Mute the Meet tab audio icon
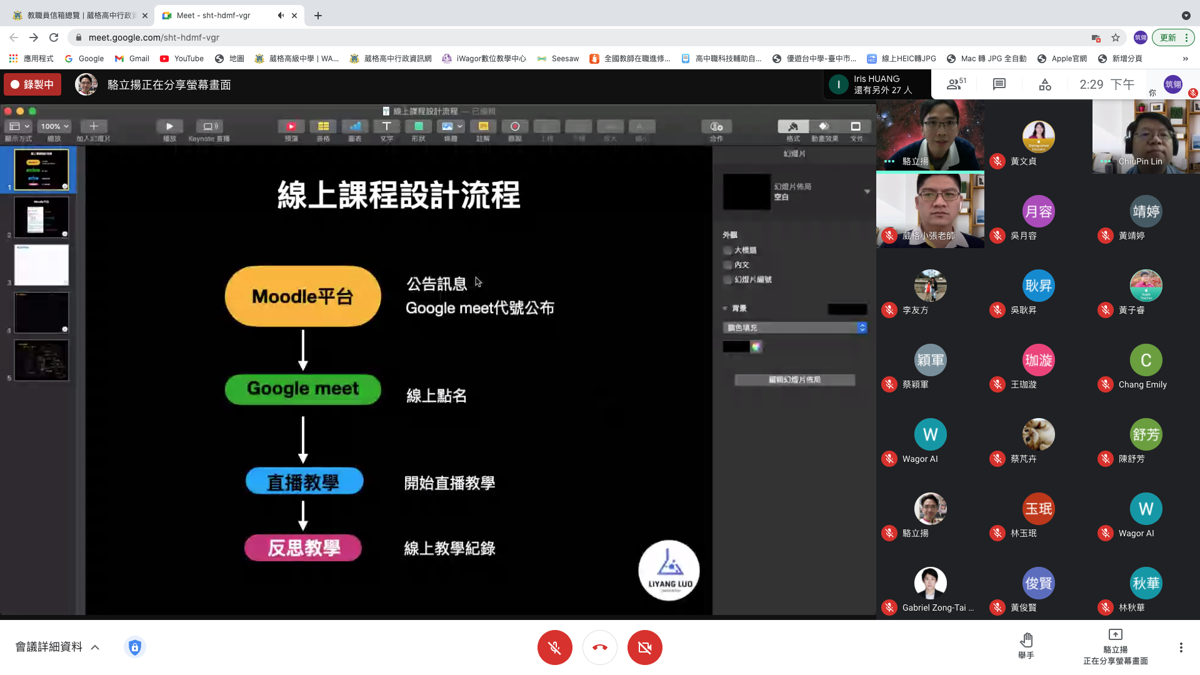 coord(281,16)
